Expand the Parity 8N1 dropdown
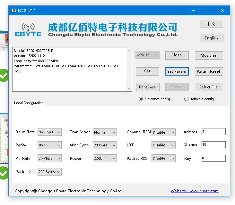235x205 pixels. 49,145
